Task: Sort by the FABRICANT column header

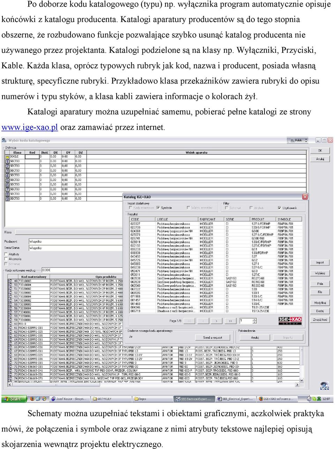Action: click(212, 219)
